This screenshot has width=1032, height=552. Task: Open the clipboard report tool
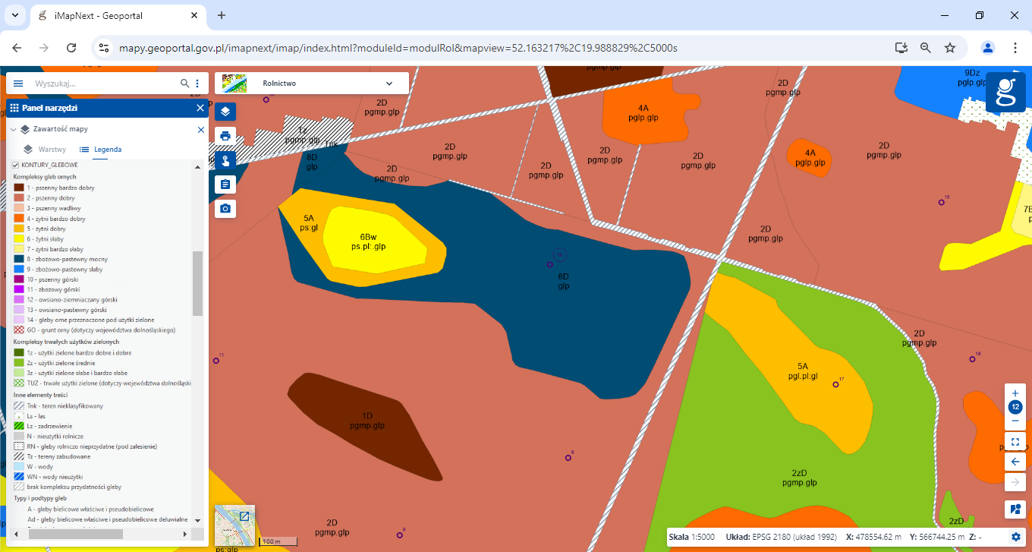[225, 185]
